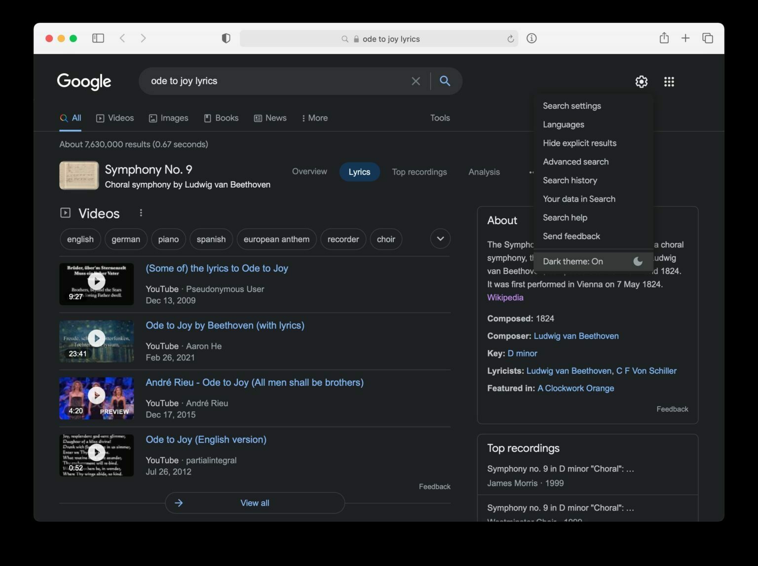Select the piano filter chip
Screen dimensions: 758x566
[168, 239]
